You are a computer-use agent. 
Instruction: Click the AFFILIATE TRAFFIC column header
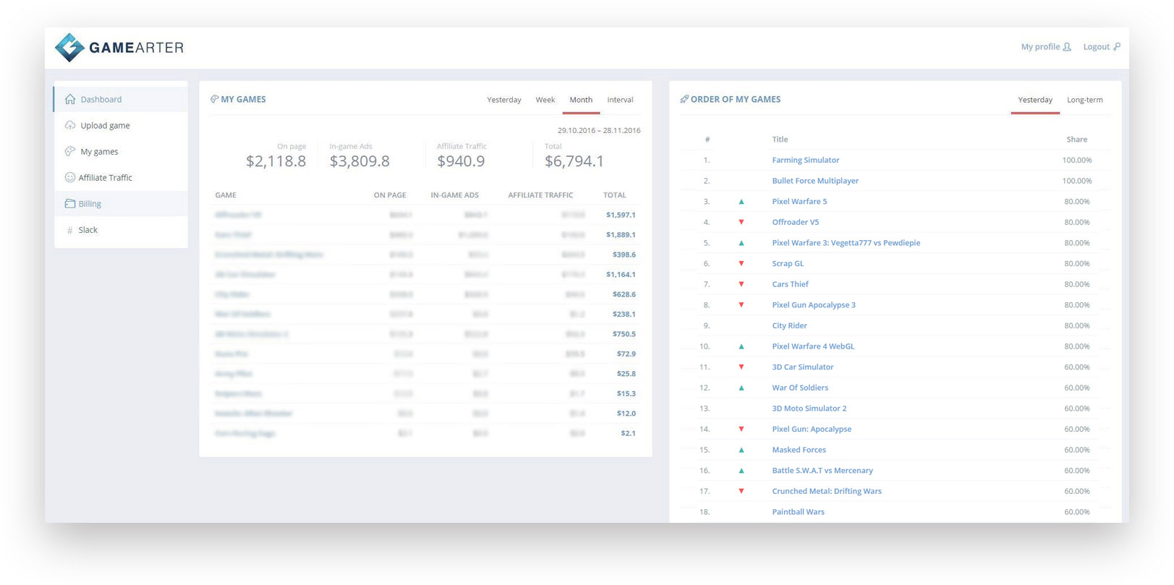[x=540, y=195]
